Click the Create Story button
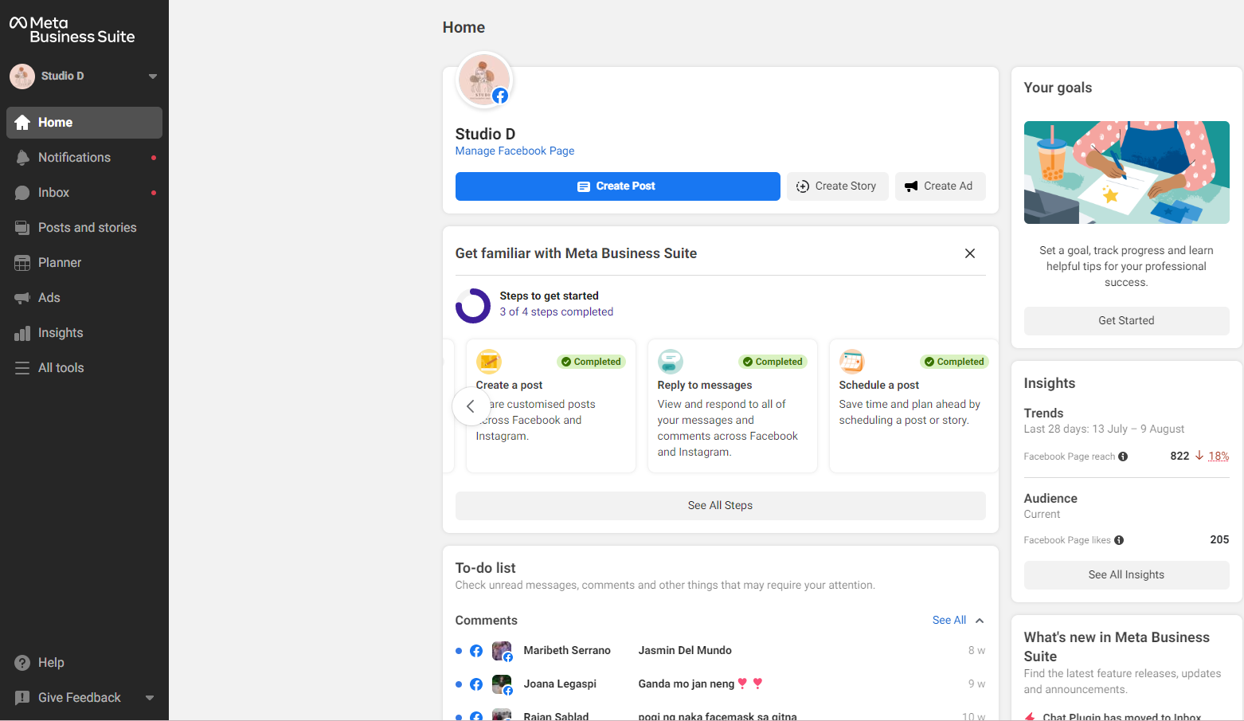This screenshot has height=721, width=1244. [837, 186]
